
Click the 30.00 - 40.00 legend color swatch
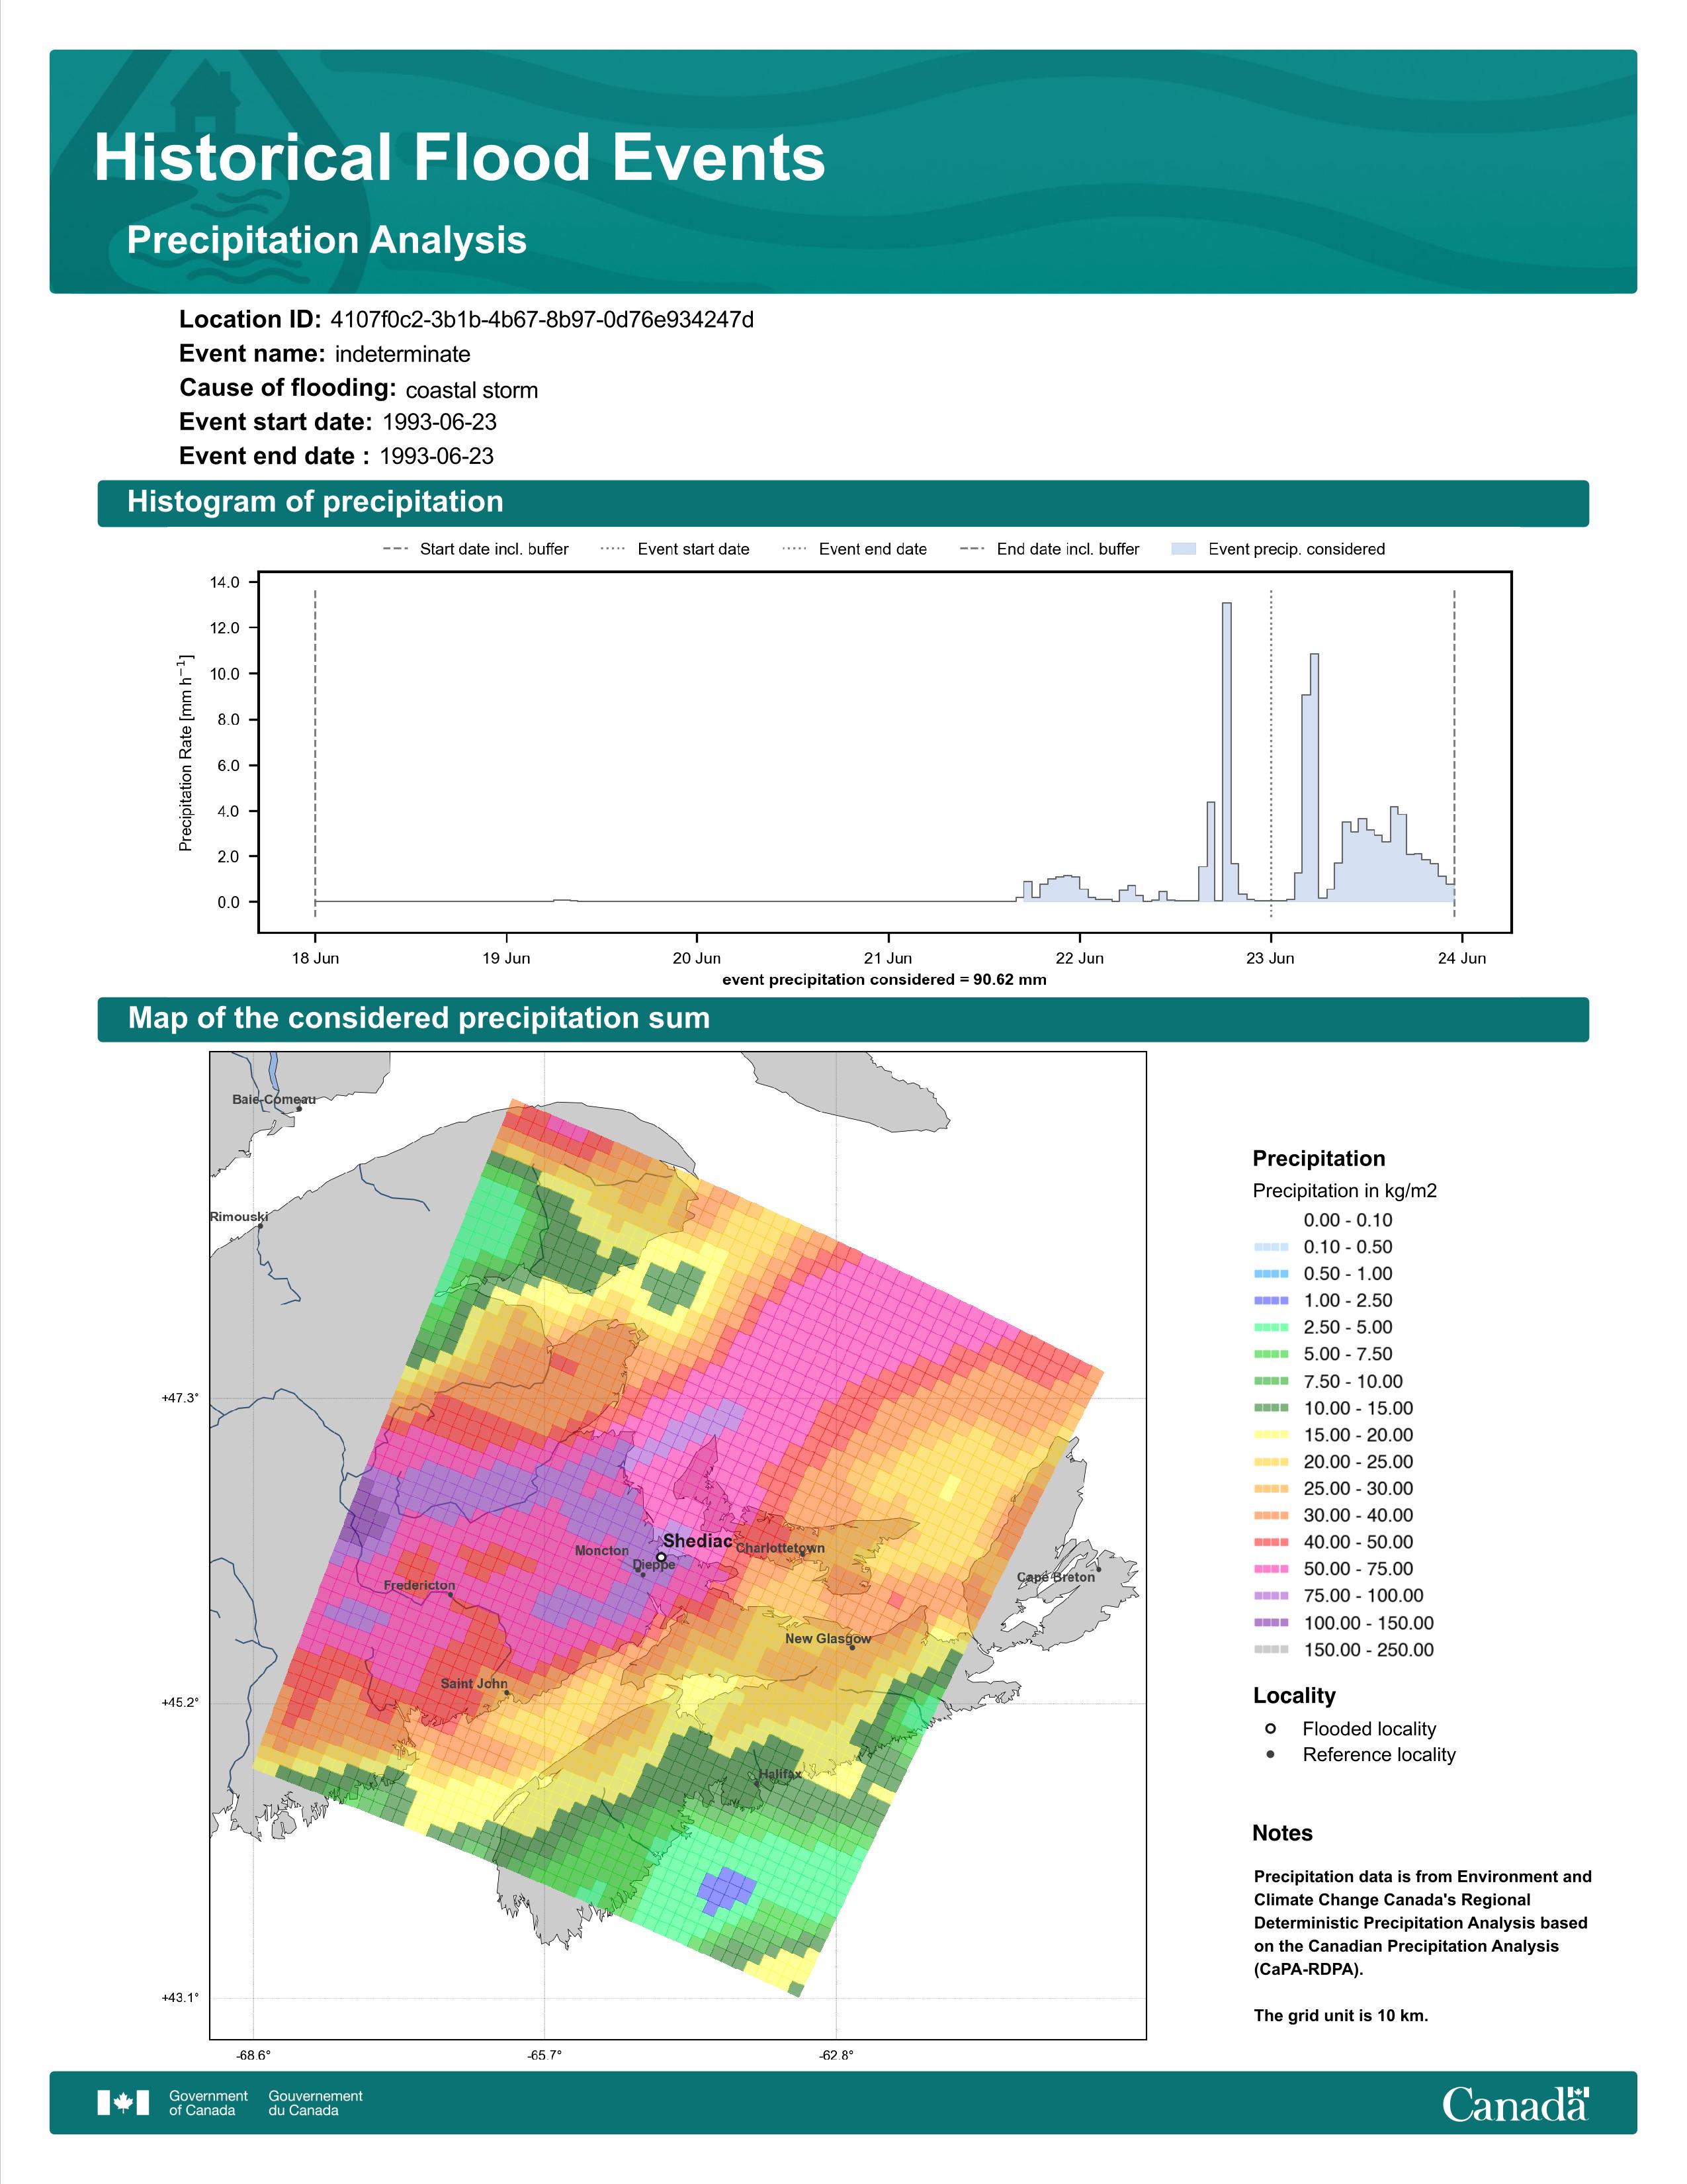(x=1270, y=1516)
